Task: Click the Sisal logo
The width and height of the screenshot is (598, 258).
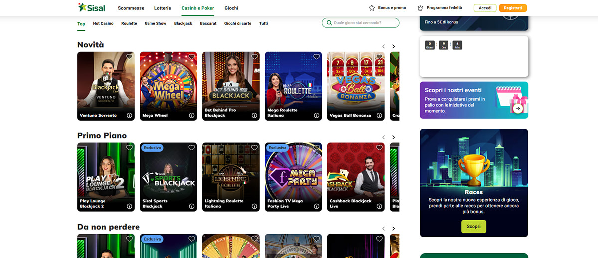Action: (91, 8)
